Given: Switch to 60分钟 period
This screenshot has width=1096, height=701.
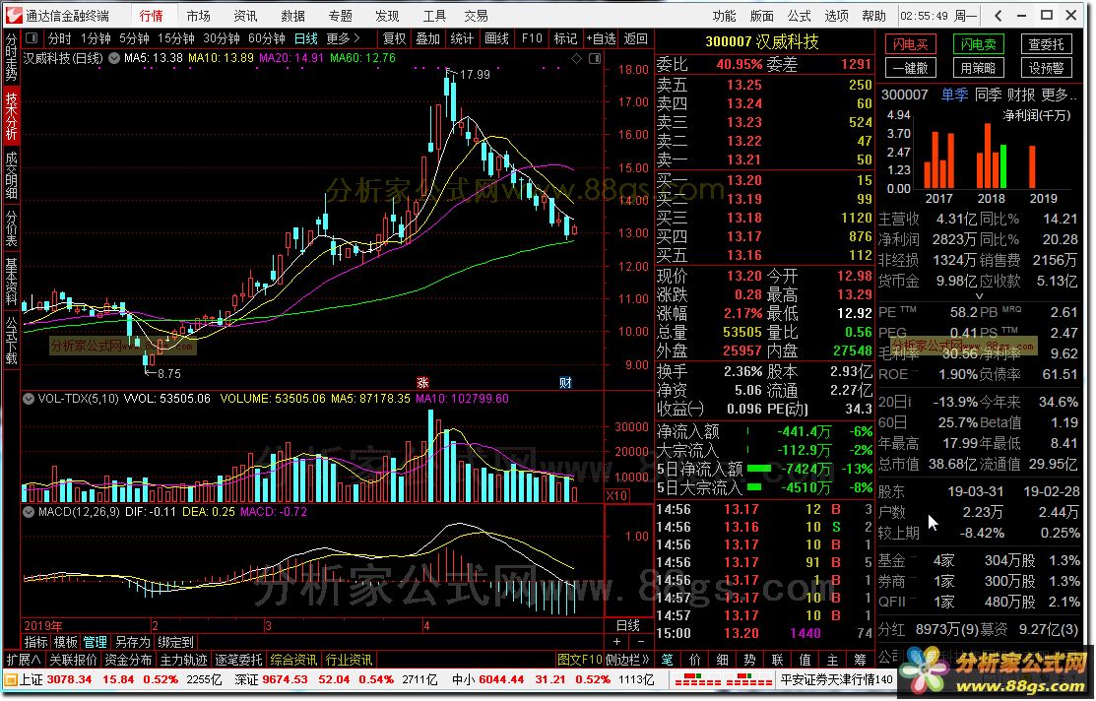Looking at the screenshot, I should 266,38.
